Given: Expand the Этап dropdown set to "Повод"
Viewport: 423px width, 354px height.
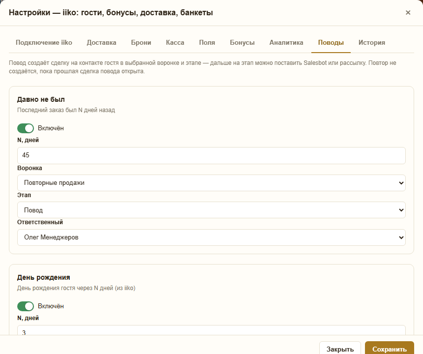Looking at the screenshot, I should point(211,210).
